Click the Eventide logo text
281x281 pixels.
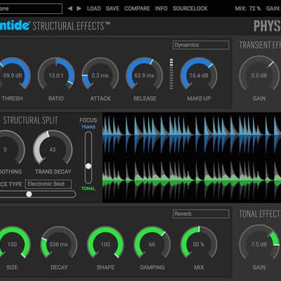click(15, 25)
